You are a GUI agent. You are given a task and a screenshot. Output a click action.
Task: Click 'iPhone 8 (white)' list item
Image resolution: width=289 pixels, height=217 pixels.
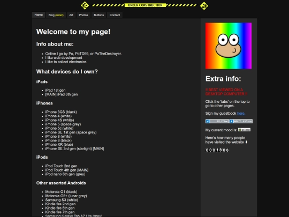pyautogui.click(x=58, y=137)
